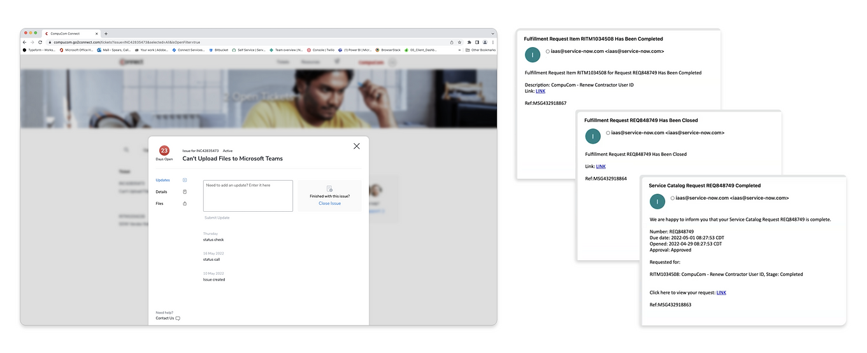Viewport: 867px width, 353px height.
Task: Click 'Ref:MSG432918863' text
Action: (x=670, y=305)
